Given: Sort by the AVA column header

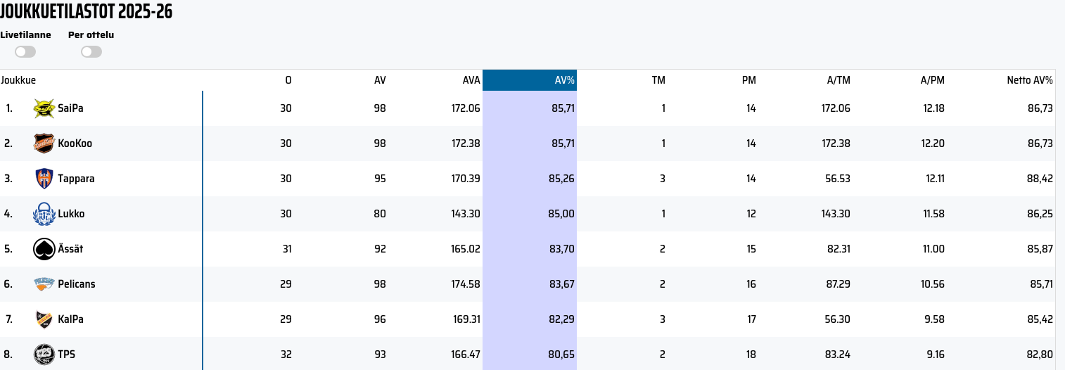Looking at the screenshot, I should click(469, 80).
